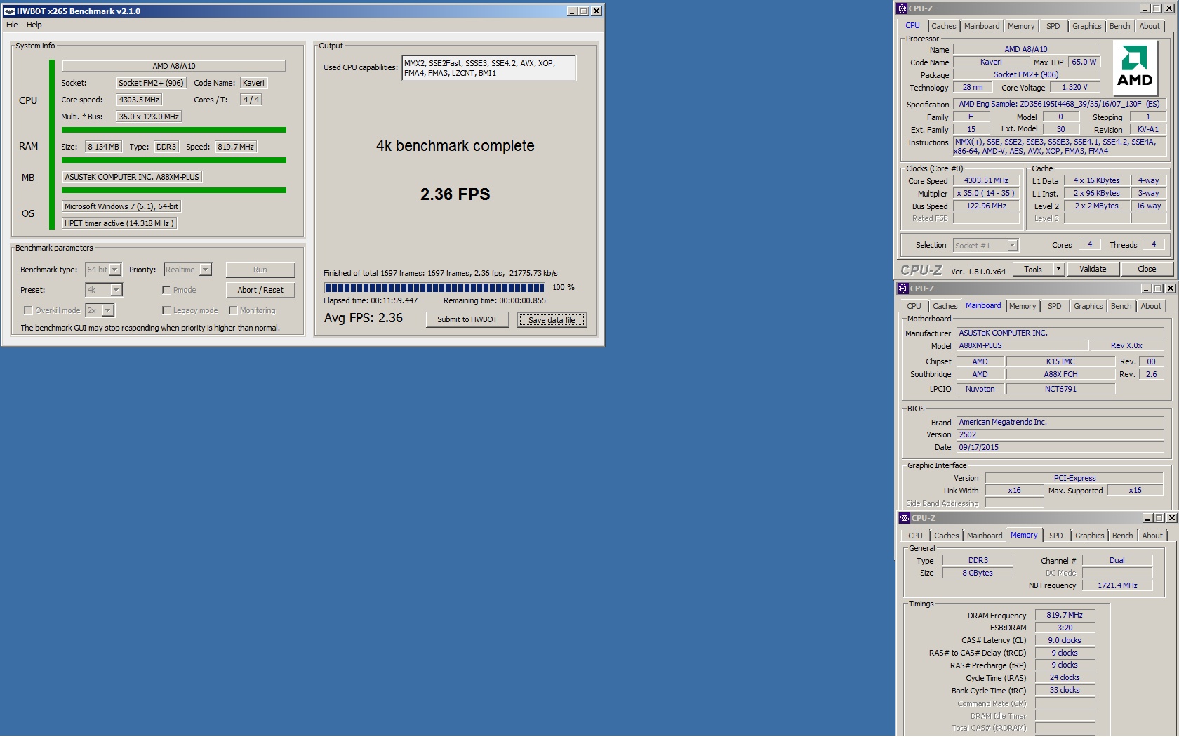Select SPD tab in Mainboard CPU-Z window
1179x737 pixels.
[1055, 306]
